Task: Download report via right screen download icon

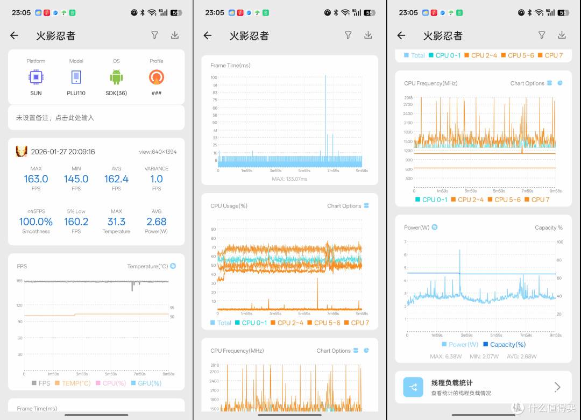Action: (562, 35)
